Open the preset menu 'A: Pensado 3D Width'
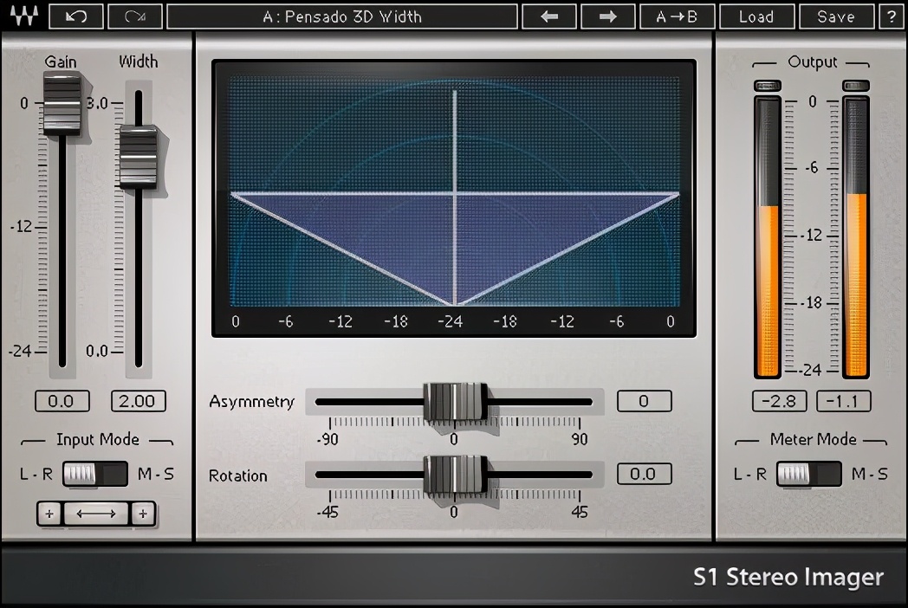The image size is (908, 608). coord(342,16)
